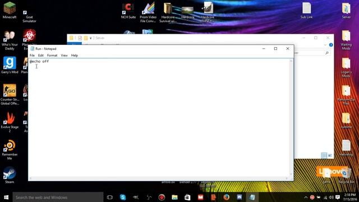Screen dimensions: 359x202
Task: Show hidden system tray icons
Action: 306,197
